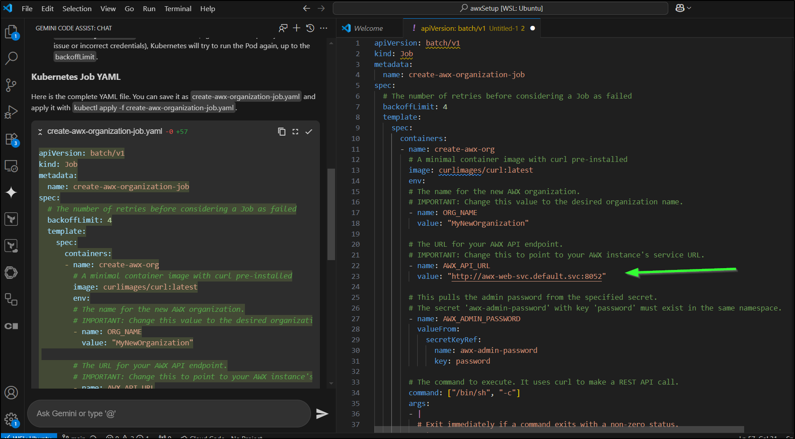
Task: Open the File menu
Action: tap(27, 8)
